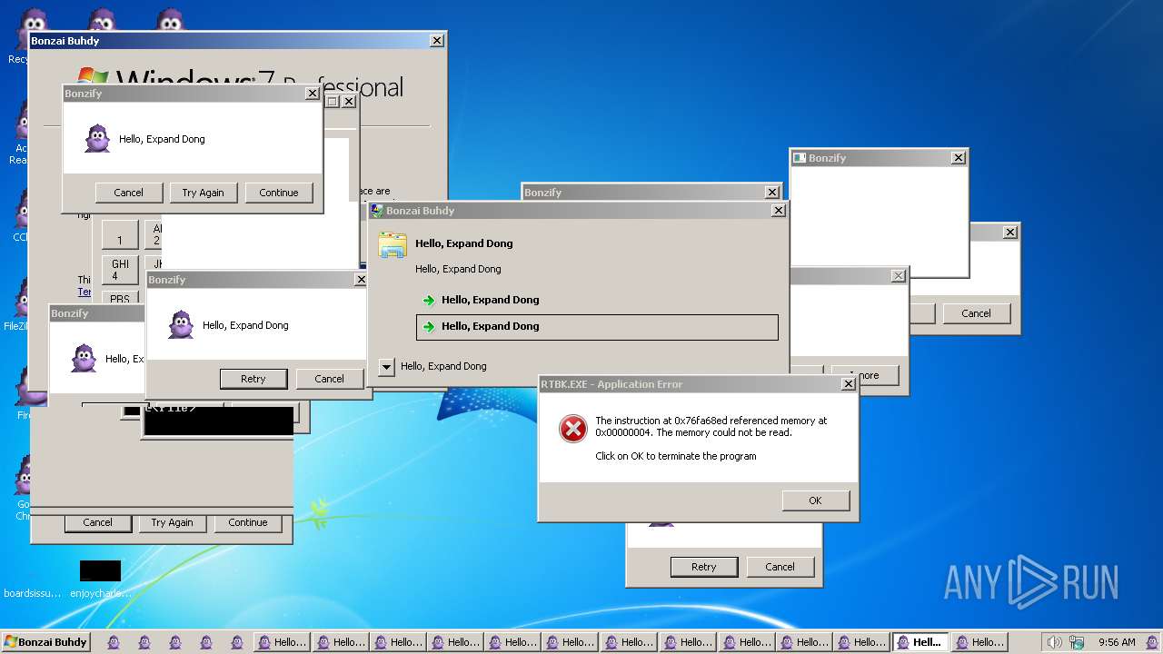The width and height of the screenshot is (1163, 654).
Task: Close the RTBK.EXE Application Error dialog
Action: click(x=848, y=384)
